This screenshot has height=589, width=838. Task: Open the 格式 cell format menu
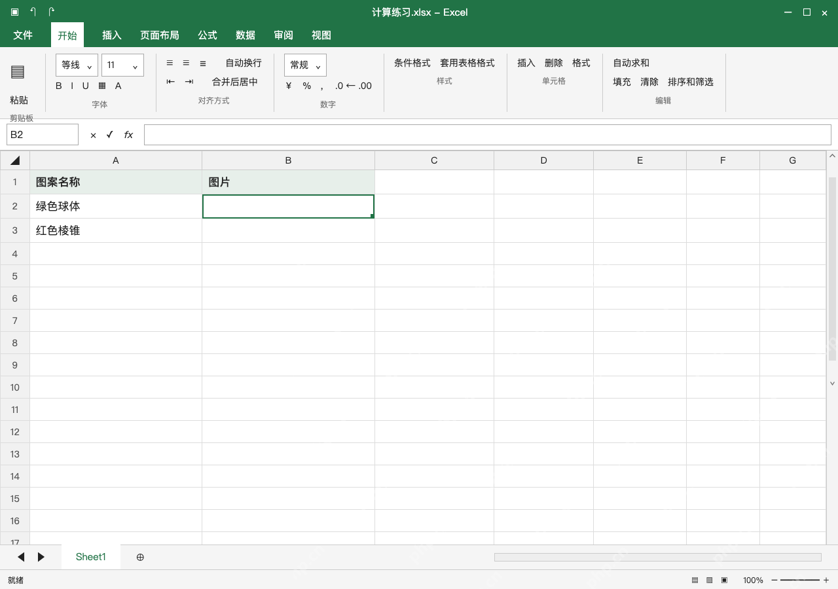581,63
